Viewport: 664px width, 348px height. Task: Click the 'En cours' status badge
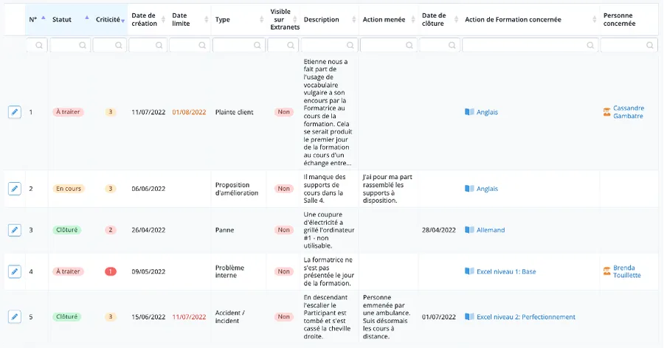pyautogui.click(x=69, y=189)
